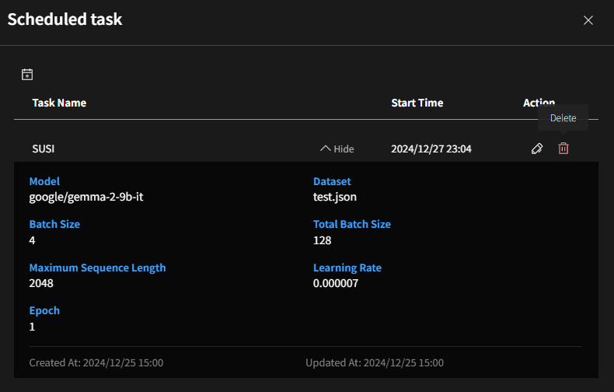Click the google/gemma-2-9b-it model value
The image size is (614, 392).
(86, 198)
